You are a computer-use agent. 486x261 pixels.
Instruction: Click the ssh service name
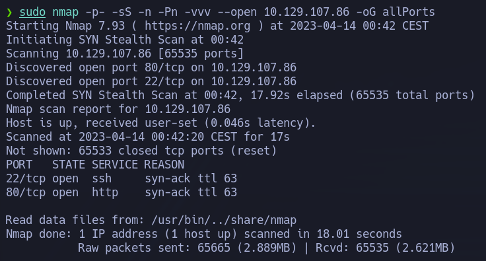102,178
